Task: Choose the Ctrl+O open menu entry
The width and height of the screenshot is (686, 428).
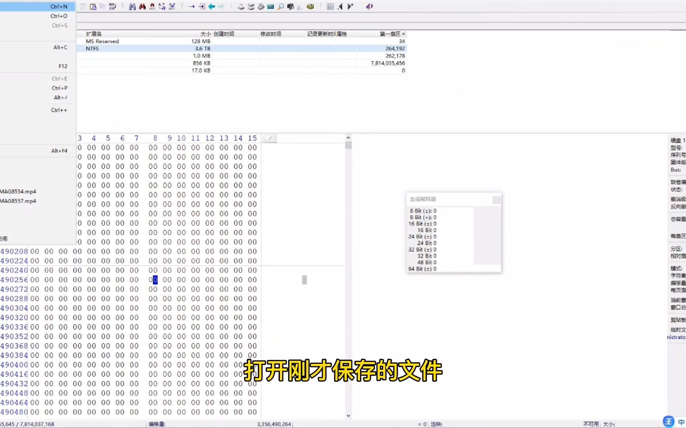Action: coord(37,16)
